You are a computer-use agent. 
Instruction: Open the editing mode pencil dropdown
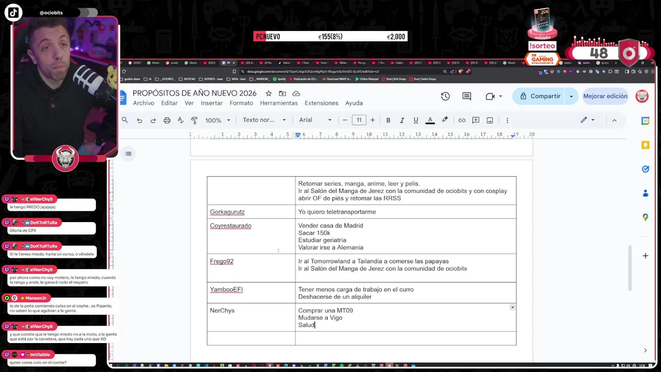[x=588, y=120]
